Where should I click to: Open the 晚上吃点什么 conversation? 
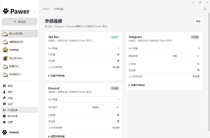(20, 58)
